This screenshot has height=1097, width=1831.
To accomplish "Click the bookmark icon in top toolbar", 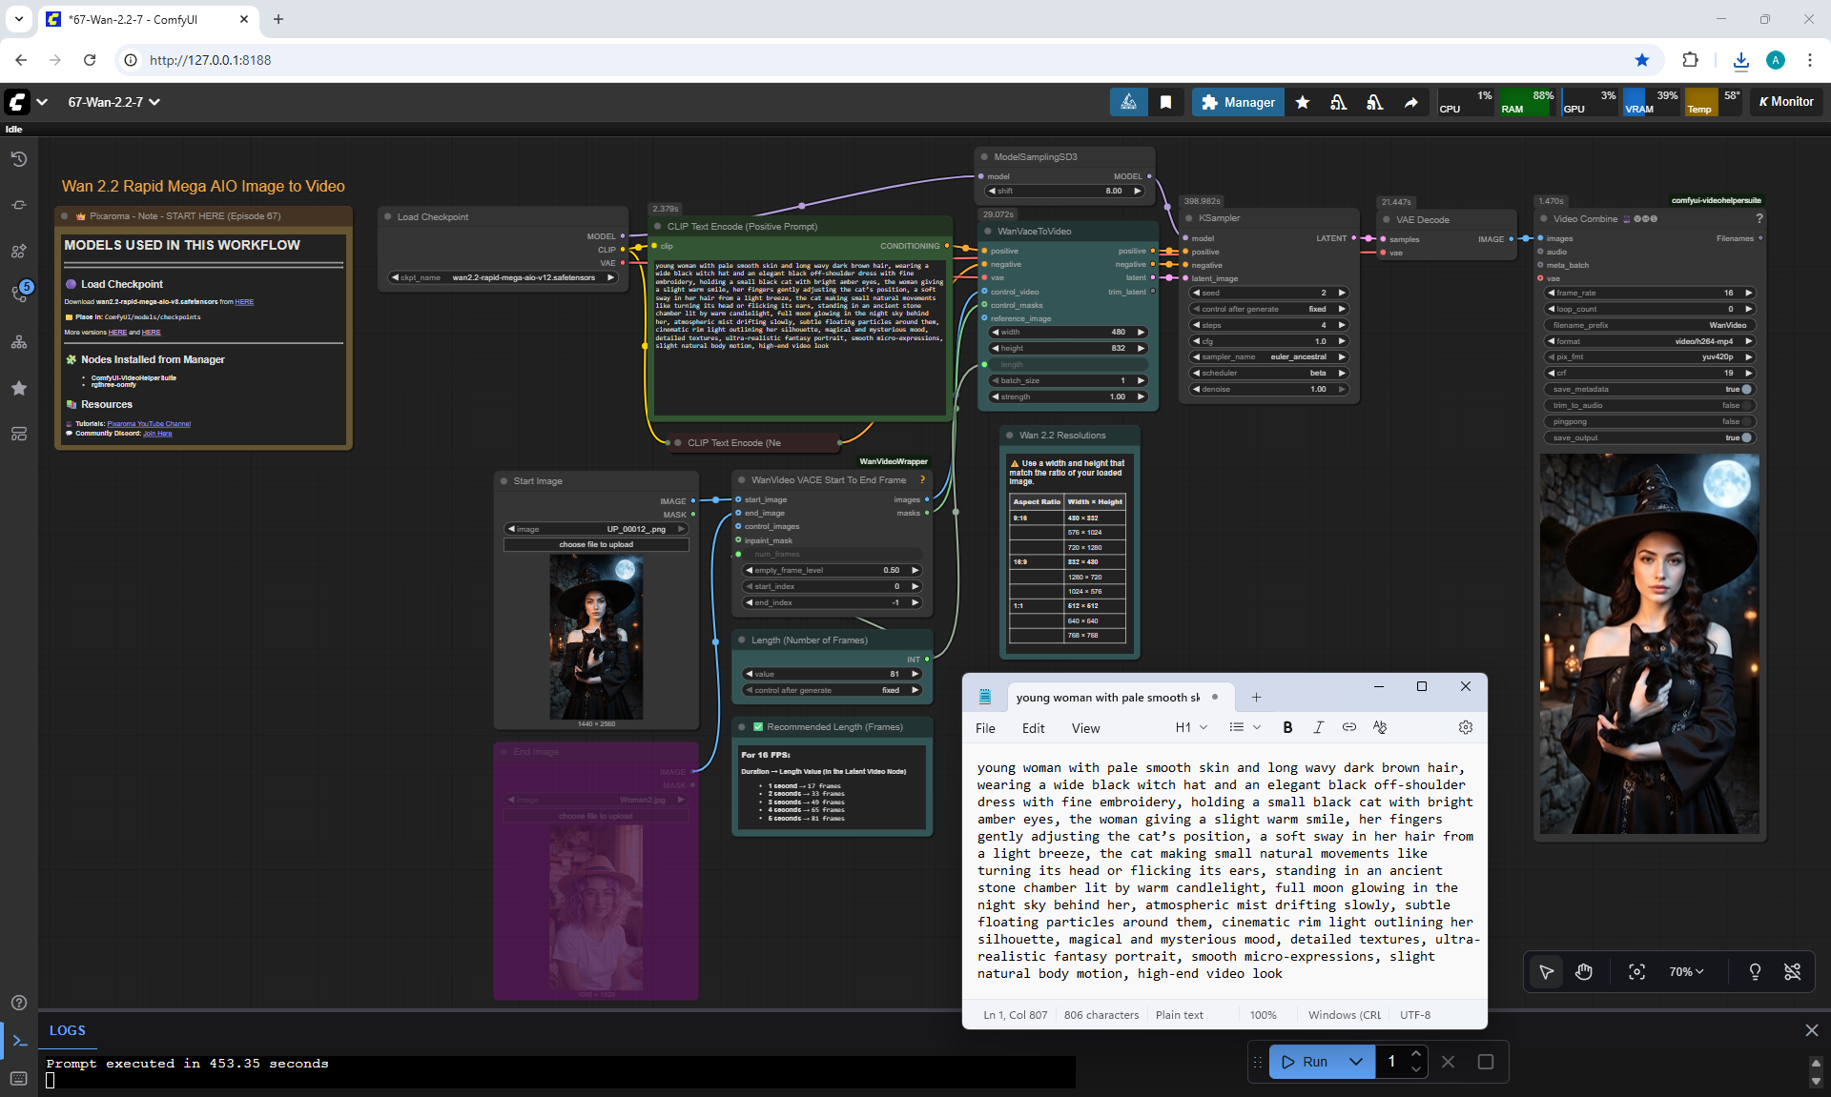I will point(1165,102).
